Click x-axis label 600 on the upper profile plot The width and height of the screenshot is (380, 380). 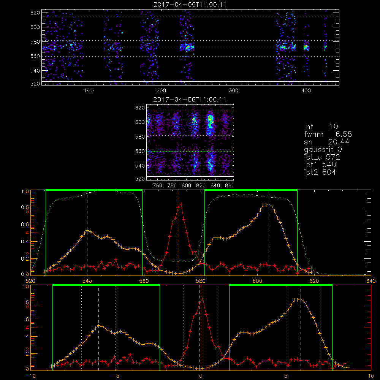tap(257, 281)
